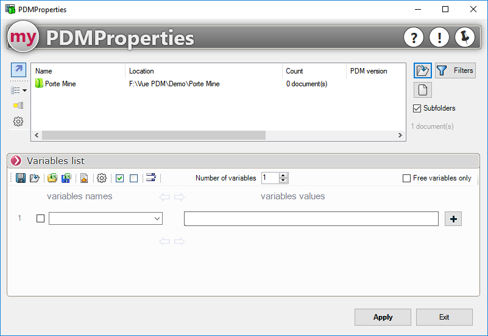
Task: Expand the list view options dropdown arrow
Action: [x=24, y=91]
